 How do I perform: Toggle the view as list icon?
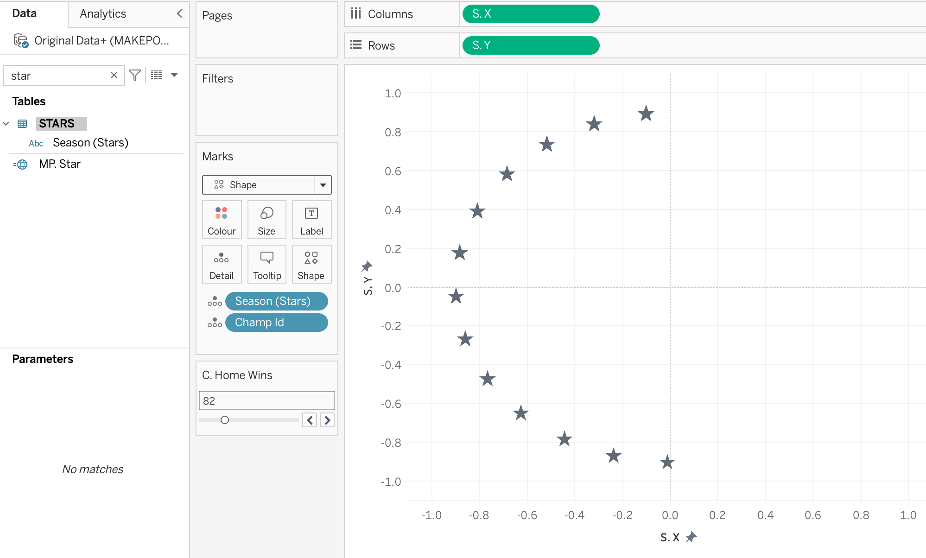click(x=157, y=75)
